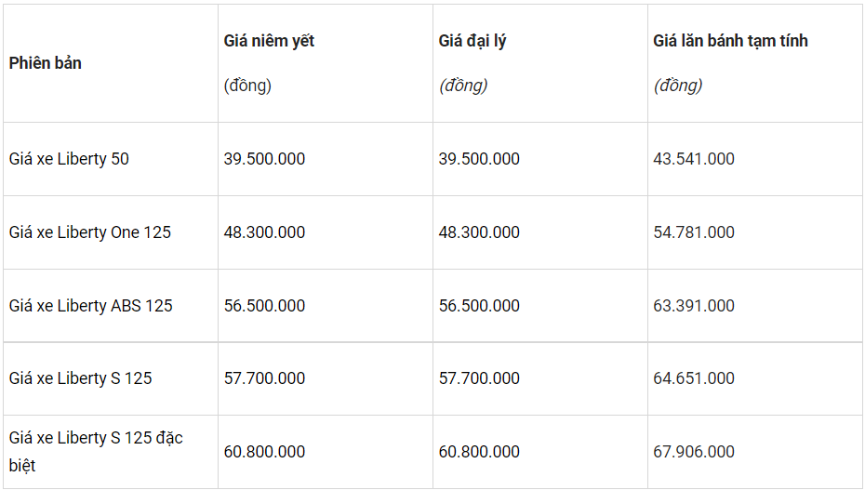This screenshot has width=865, height=490.
Task: Click dealer price 48.300.000 for Liberty One
Action: (x=479, y=232)
